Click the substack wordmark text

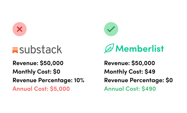pos(41,49)
